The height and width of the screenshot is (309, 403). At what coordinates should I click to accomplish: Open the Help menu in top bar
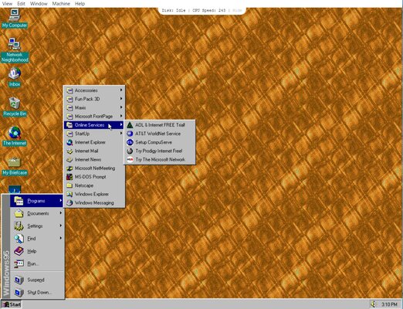click(80, 4)
